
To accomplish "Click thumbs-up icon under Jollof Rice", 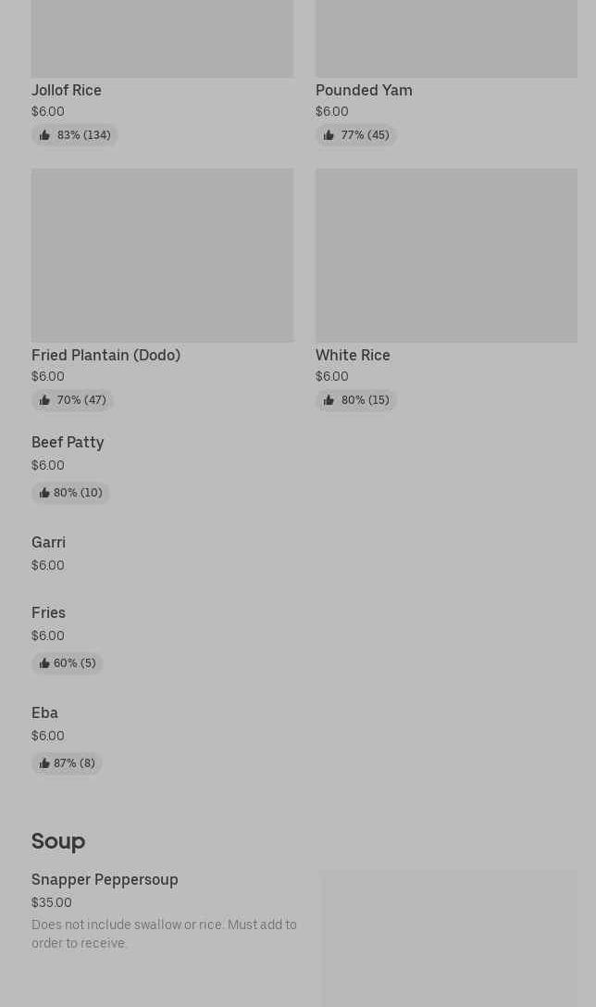I will [x=44, y=136].
